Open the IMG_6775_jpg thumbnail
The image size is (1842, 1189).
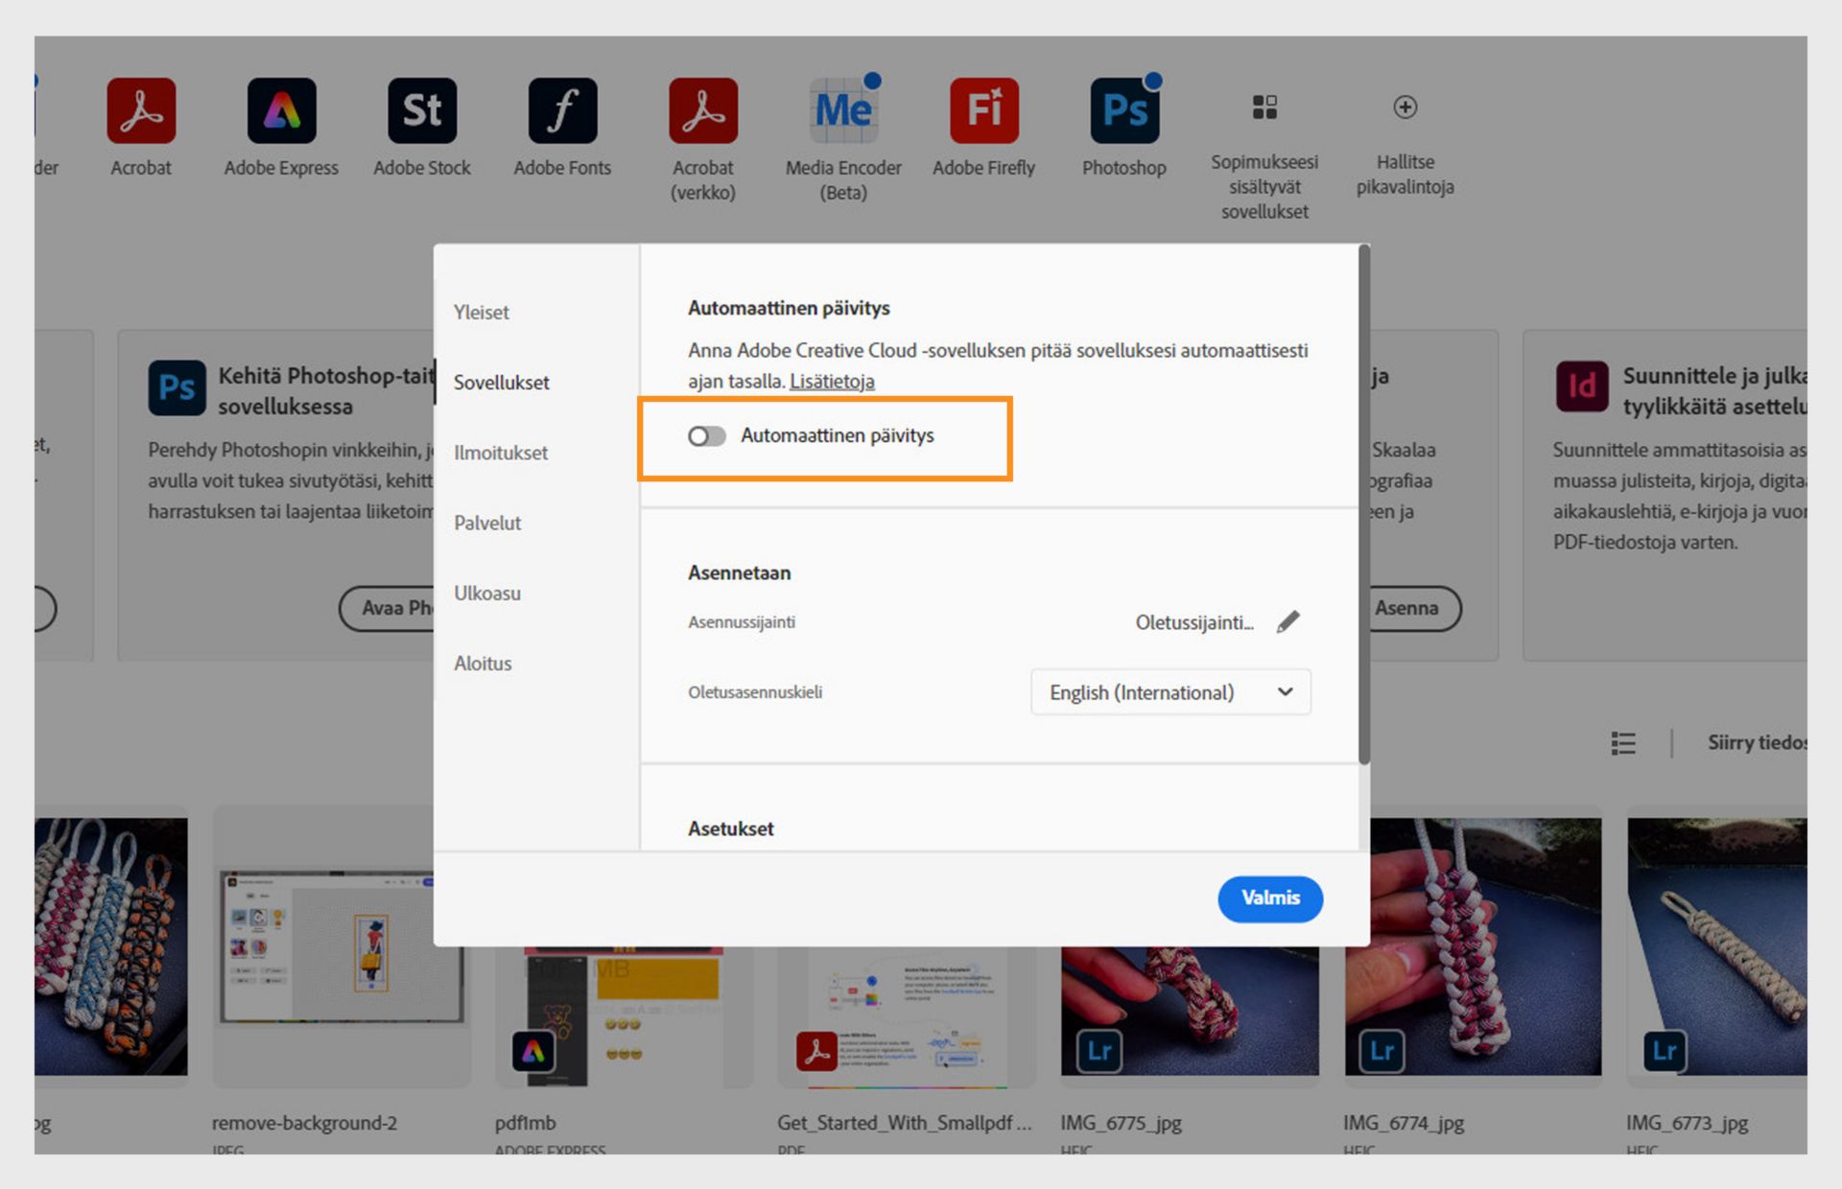[x=1190, y=1012]
